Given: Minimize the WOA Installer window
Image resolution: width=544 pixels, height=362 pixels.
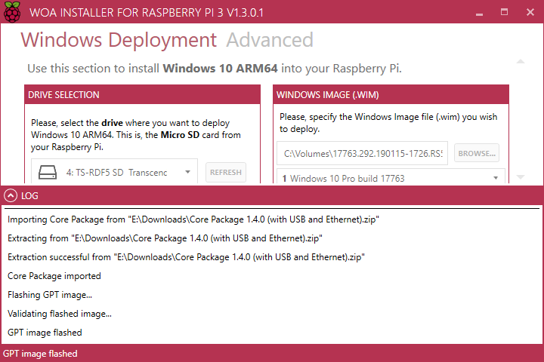Looking at the screenshot, I should (480, 13).
